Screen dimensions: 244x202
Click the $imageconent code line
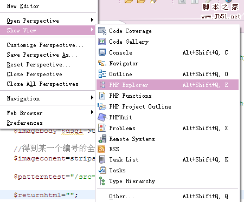54,158
